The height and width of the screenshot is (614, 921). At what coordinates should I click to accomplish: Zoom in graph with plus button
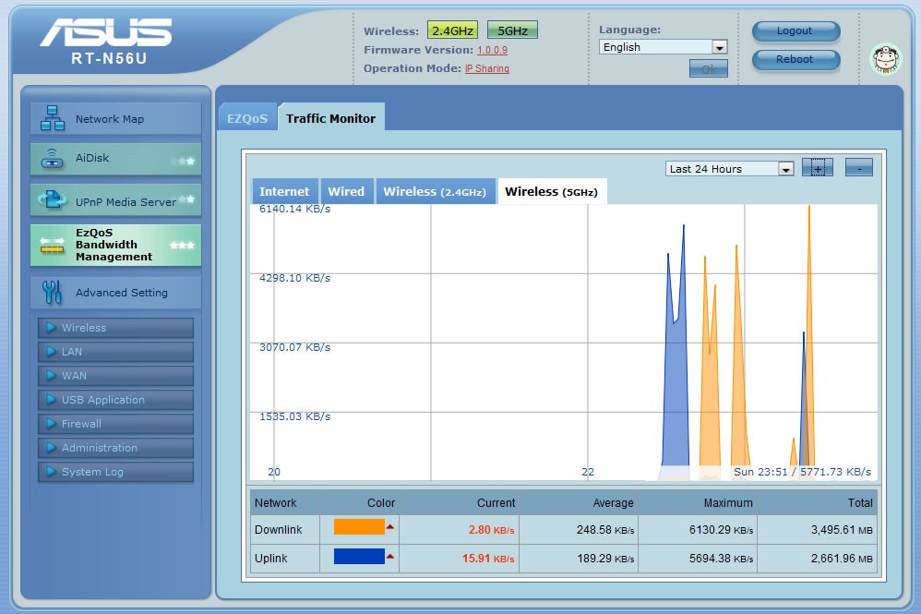(817, 168)
